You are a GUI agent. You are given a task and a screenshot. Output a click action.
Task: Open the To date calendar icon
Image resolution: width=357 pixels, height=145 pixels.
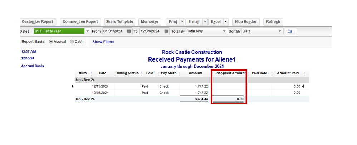[x=166, y=31]
